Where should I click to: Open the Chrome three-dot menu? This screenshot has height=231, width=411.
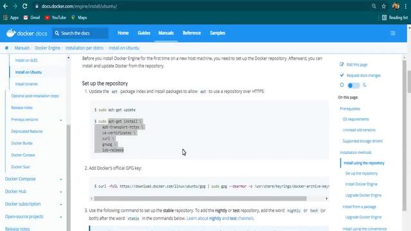[405, 6]
